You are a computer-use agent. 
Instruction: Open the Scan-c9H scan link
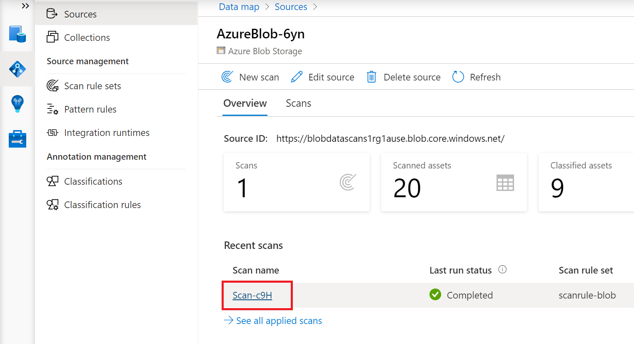[252, 295]
